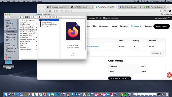Open the Finder gear action menu
Viewport: 172px width, 97px height.
(x=40, y=17)
